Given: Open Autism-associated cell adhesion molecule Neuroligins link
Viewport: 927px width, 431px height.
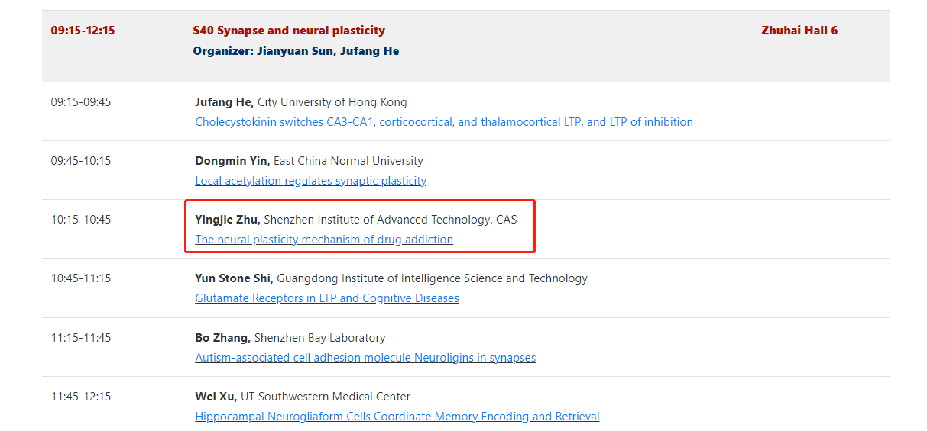Looking at the screenshot, I should 365,358.
